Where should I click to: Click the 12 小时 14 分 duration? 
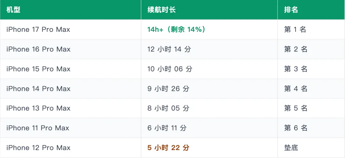pos(169,49)
